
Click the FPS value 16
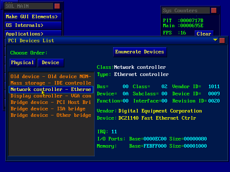pyautogui.click(x=183, y=33)
